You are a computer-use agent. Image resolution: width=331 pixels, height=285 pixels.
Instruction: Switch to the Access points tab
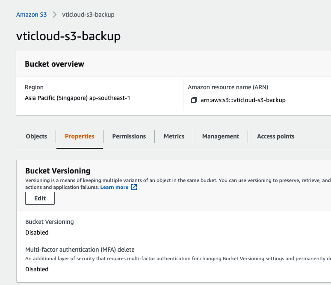[276, 136]
